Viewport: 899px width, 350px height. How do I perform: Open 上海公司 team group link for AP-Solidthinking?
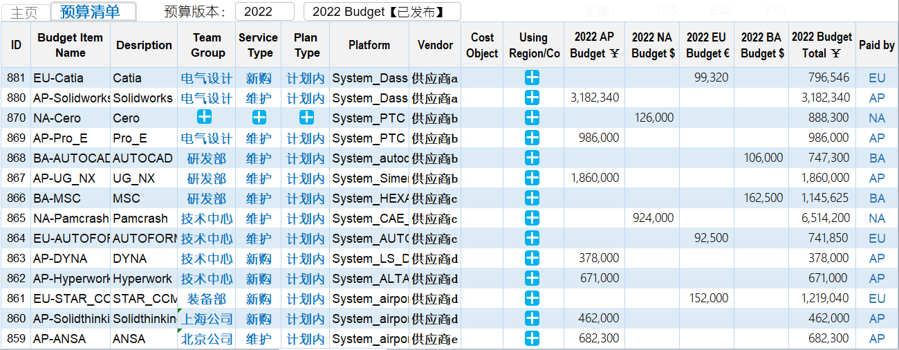[207, 319]
